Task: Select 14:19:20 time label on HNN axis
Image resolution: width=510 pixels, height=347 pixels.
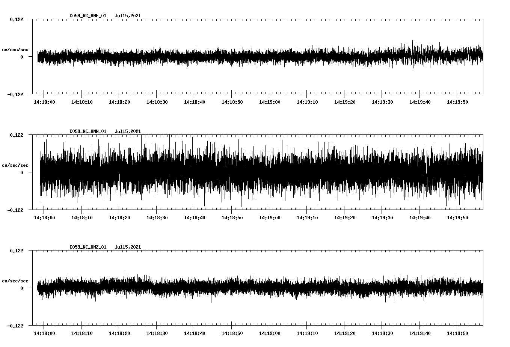Action: pyautogui.click(x=345, y=218)
